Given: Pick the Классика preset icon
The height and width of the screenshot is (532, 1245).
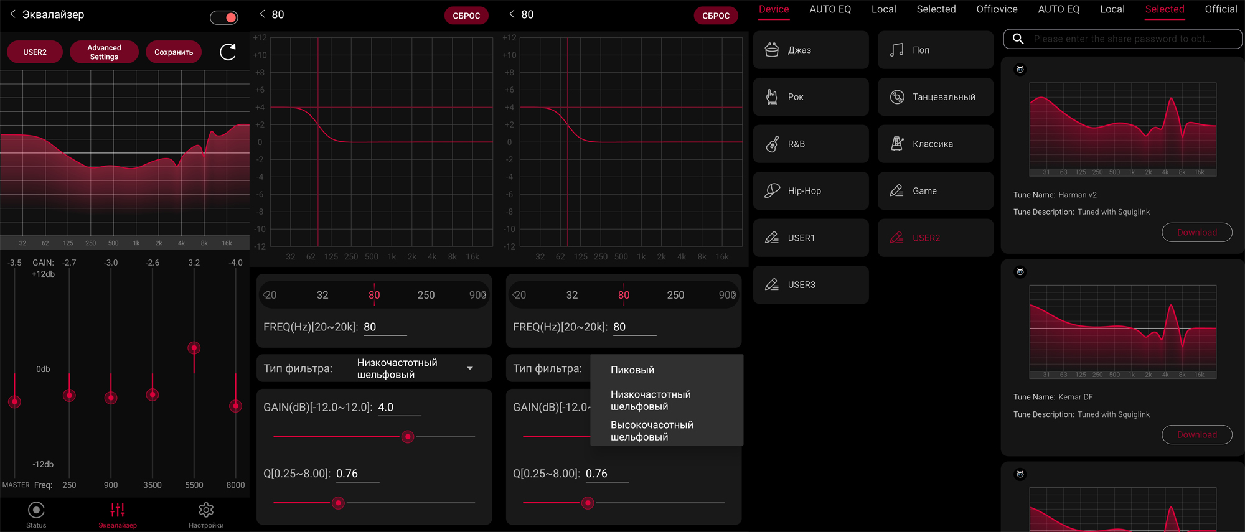Looking at the screenshot, I should tap(896, 144).
